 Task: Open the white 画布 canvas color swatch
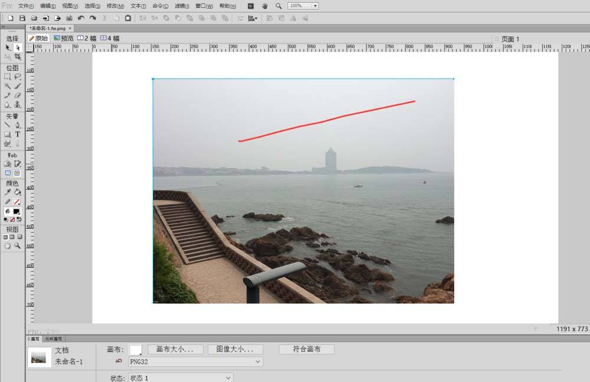[x=135, y=350]
